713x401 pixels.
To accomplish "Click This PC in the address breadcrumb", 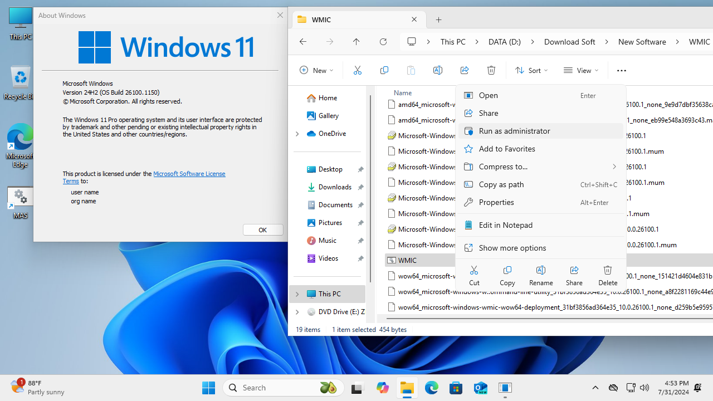I will pos(452,42).
